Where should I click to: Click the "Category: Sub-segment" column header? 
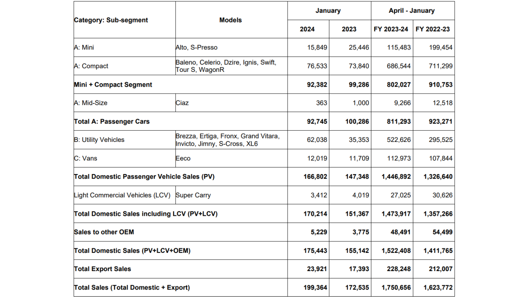click(111, 20)
